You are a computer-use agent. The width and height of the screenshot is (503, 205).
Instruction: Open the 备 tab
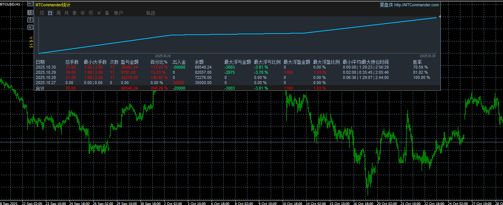107,13
